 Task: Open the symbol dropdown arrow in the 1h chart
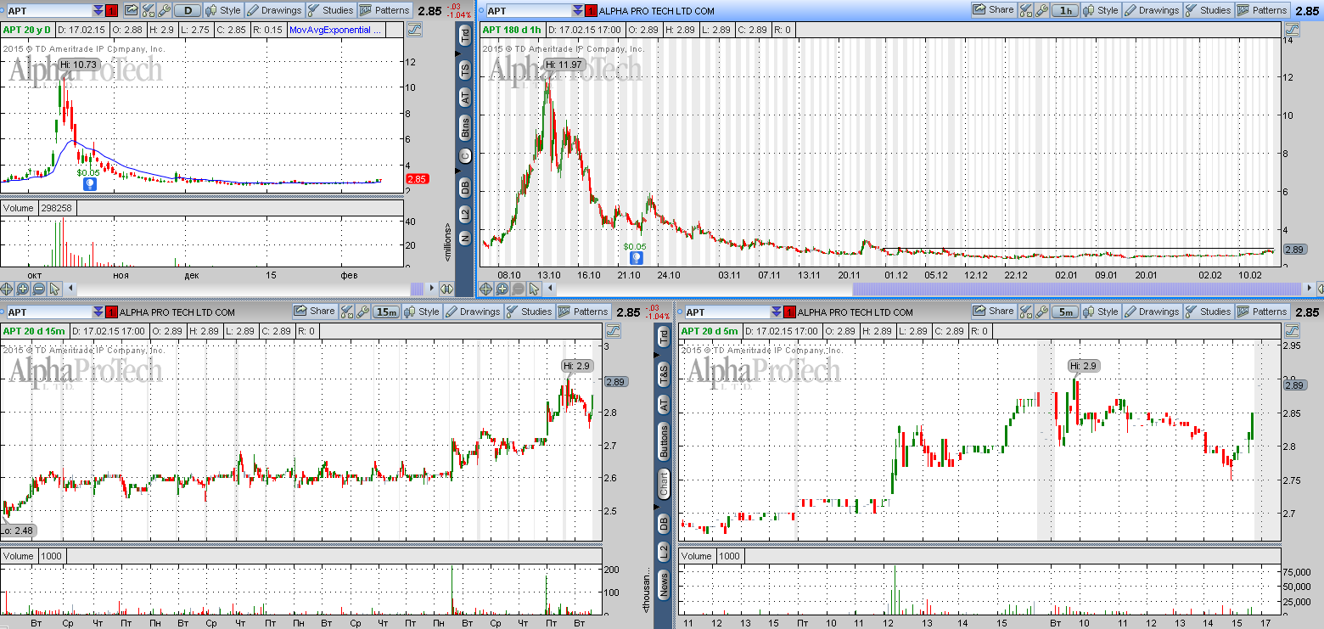point(579,11)
